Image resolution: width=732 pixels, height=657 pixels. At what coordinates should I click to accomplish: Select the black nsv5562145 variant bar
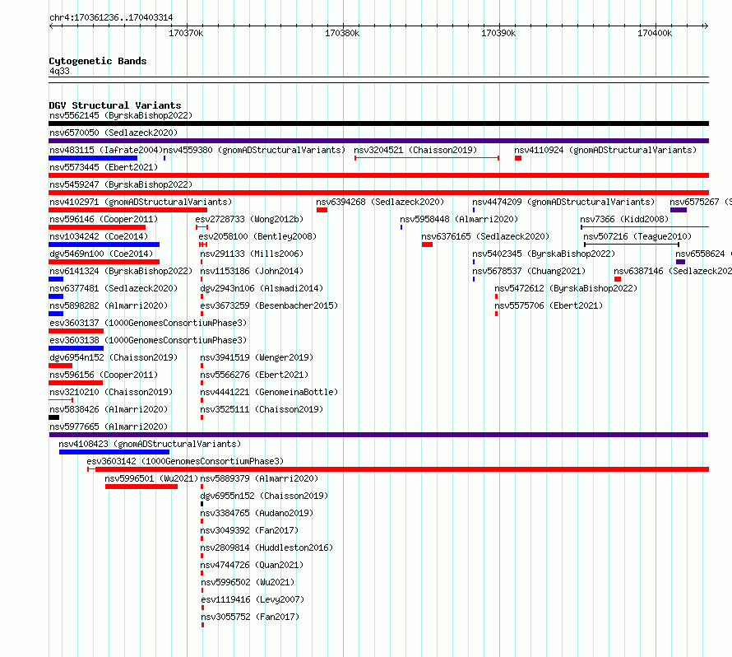click(x=378, y=123)
